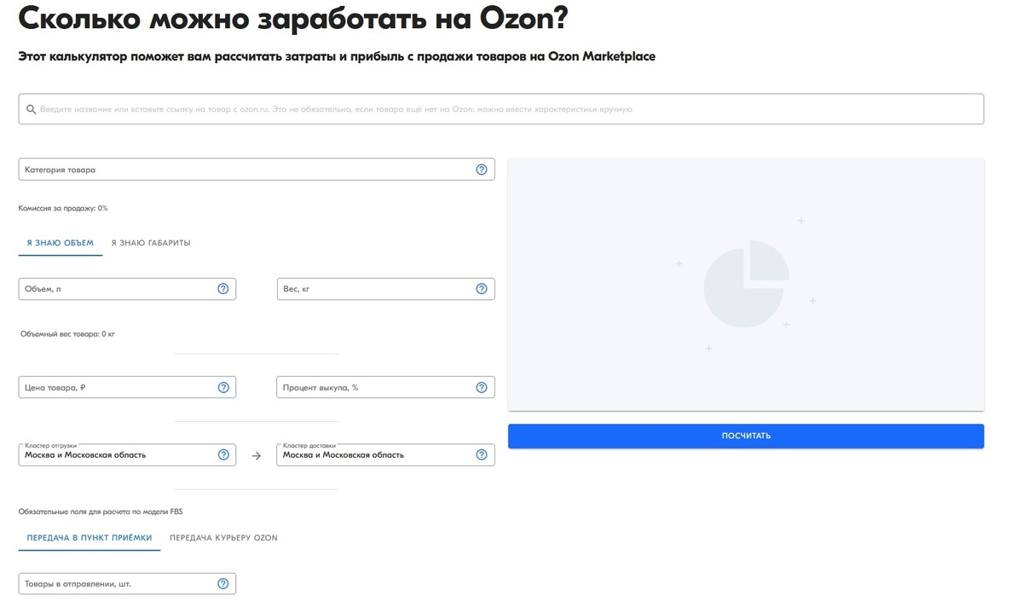Viewport: 1023px width, 607px height.
Task: Open help icon for Категория товара
Action: tap(482, 170)
